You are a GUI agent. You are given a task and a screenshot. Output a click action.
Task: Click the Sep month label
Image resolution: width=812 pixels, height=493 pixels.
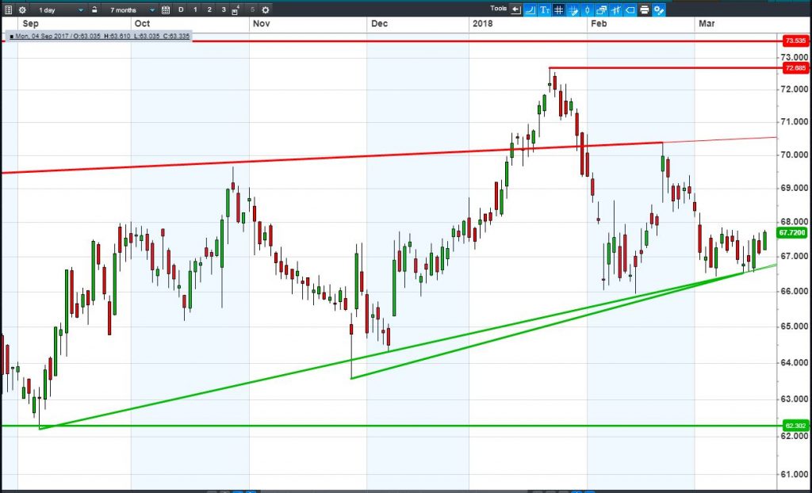click(x=31, y=24)
